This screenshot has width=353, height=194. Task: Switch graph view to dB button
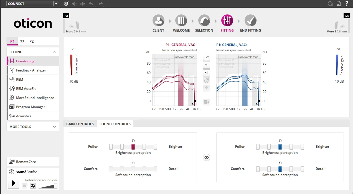(207, 73)
